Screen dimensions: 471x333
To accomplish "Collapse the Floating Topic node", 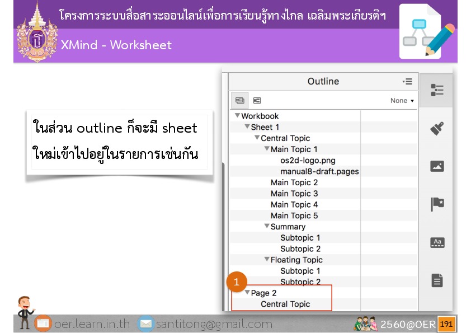I will (267, 260).
